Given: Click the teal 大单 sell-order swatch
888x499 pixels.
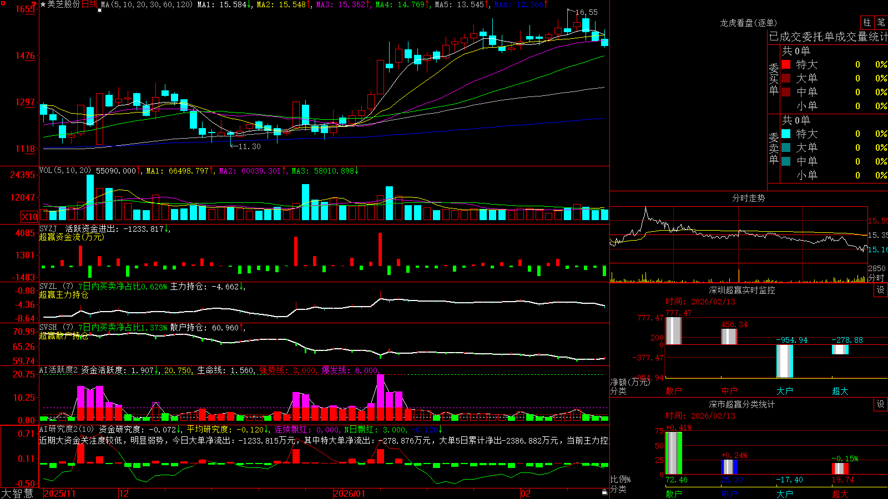Looking at the screenshot, I should pos(786,147).
